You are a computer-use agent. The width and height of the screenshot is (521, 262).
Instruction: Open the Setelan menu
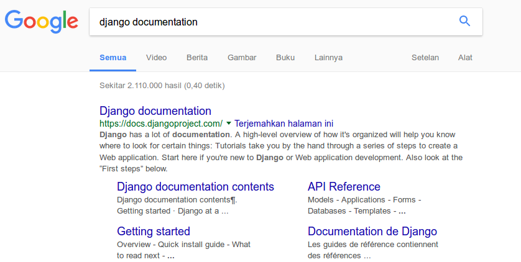pyautogui.click(x=425, y=58)
